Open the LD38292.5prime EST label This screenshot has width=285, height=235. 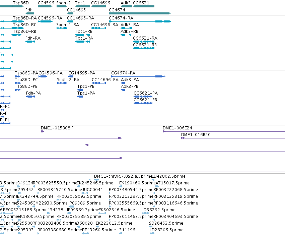tap(158, 210)
